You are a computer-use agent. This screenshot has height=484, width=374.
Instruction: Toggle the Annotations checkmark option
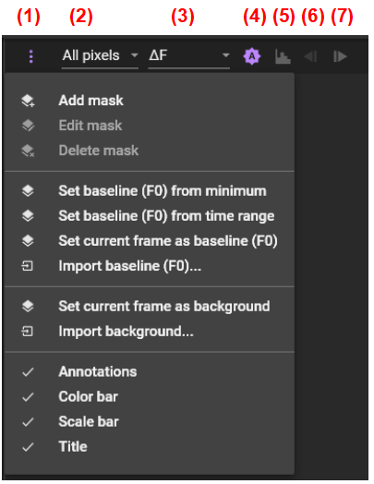(150, 371)
